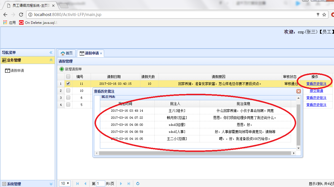Go to first page in pager
The width and height of the screenshot is (334, 187).
77,184
